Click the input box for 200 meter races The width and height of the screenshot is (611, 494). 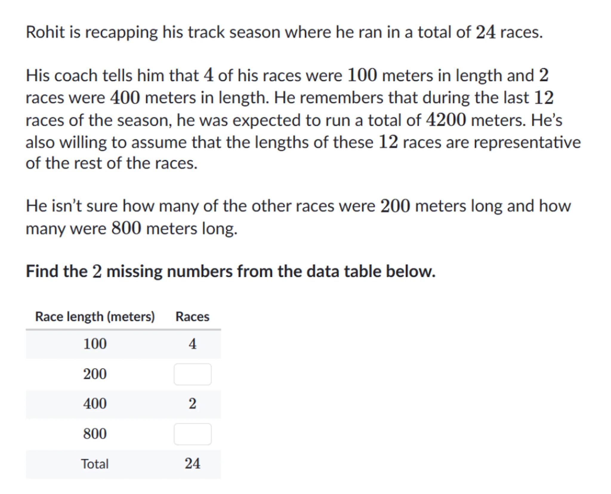[x=192, y=374]
